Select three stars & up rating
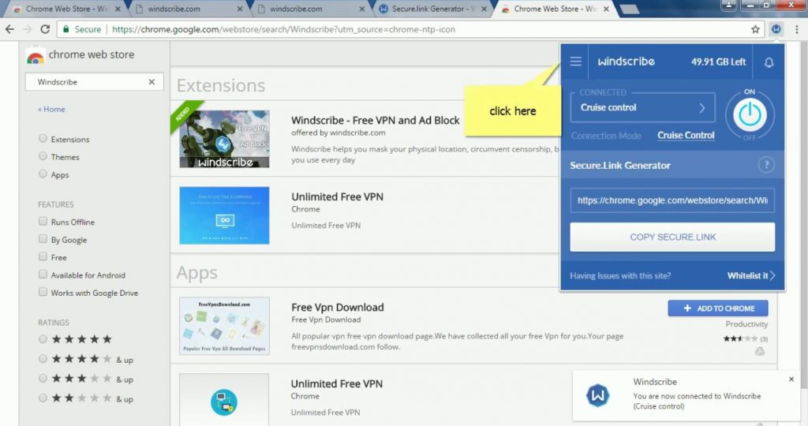The width and height of the screenshot is (808, 426). [43, 378]
